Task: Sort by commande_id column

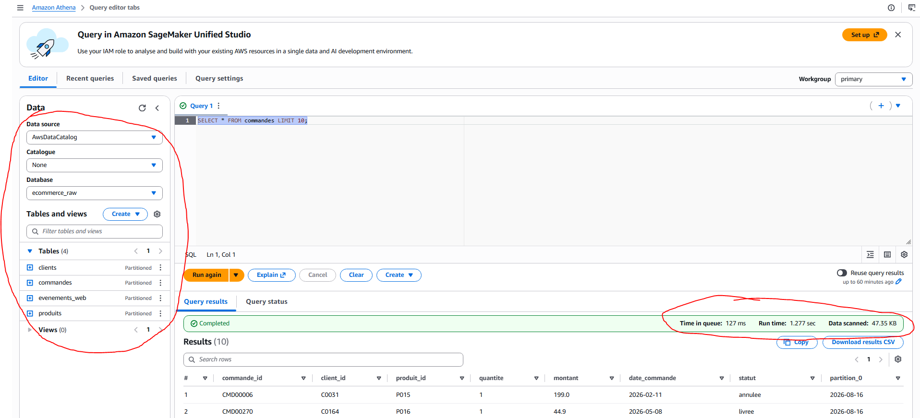Action: (303, 378)
